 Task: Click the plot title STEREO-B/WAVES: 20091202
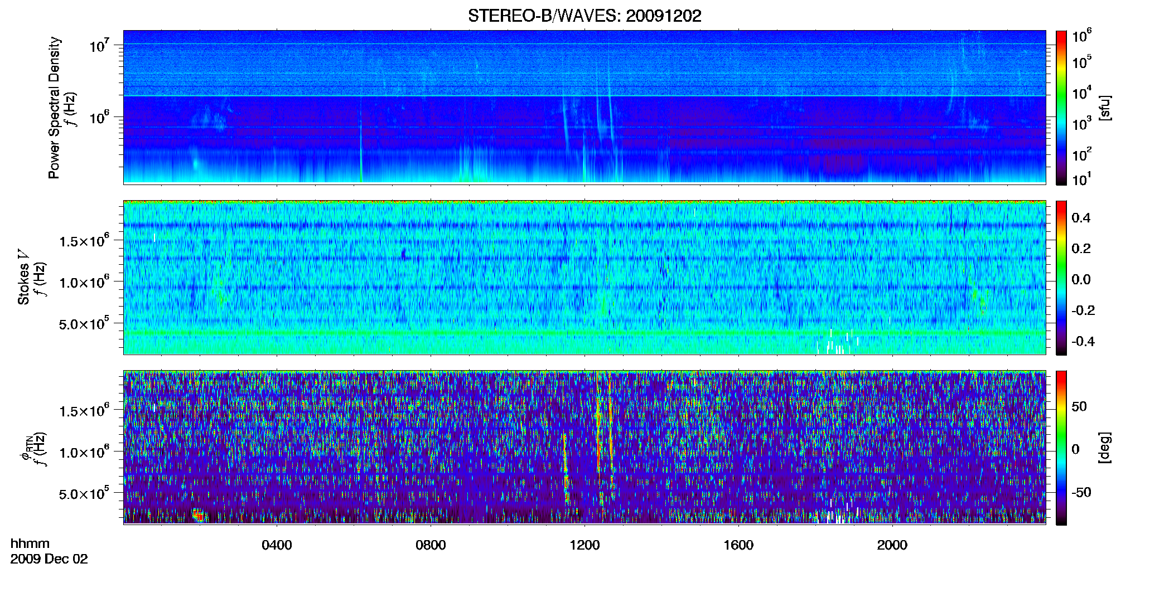584,16
